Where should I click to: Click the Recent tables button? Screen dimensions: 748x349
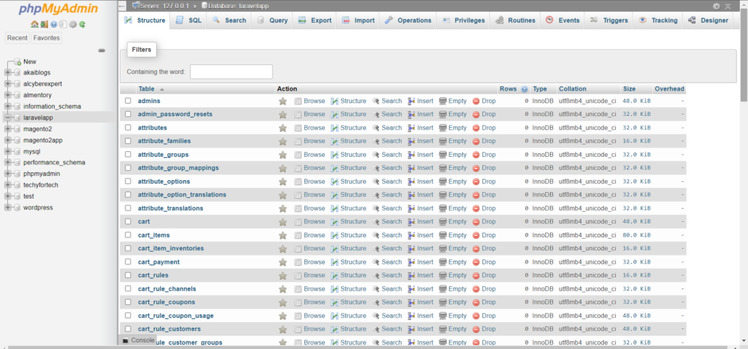[x=18, y=38]
